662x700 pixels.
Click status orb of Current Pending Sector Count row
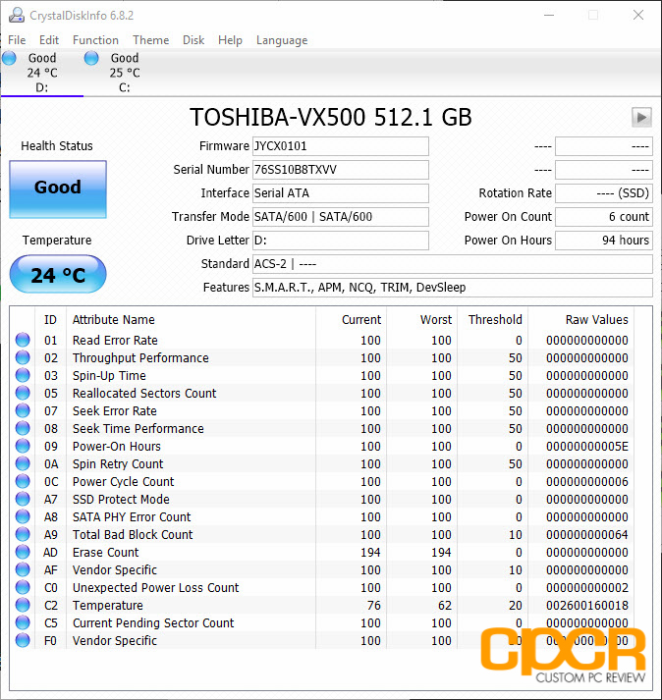(23, 622)
